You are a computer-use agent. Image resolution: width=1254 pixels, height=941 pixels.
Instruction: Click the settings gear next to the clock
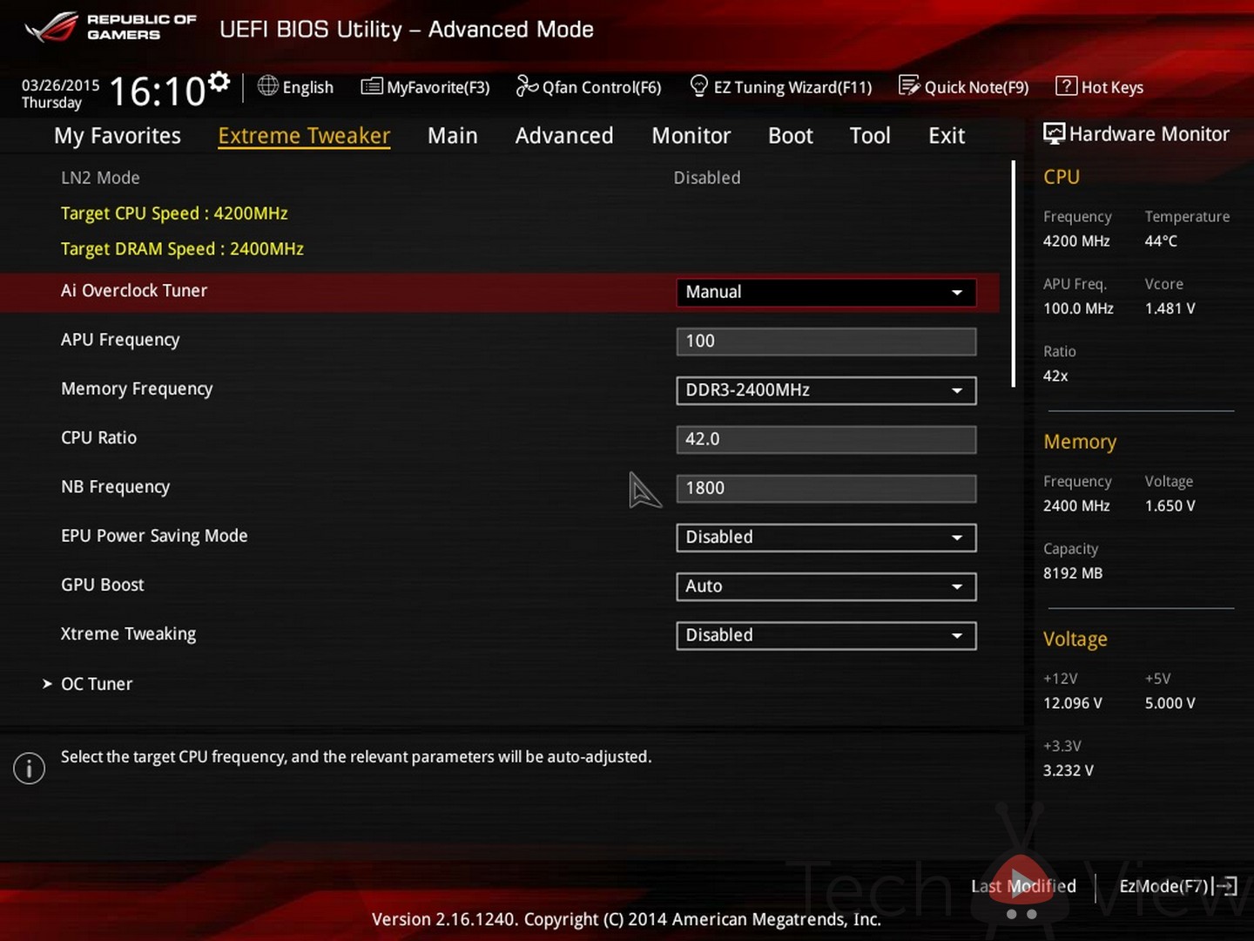[219, 82]
